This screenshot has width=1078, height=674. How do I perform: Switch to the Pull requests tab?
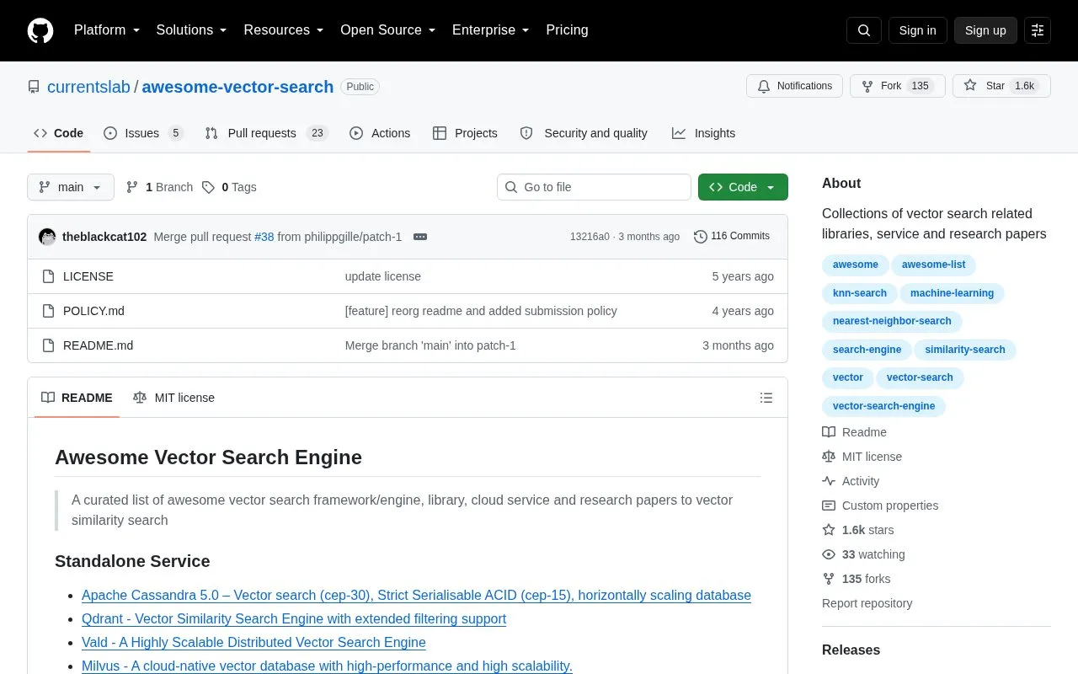click(x=266, y=133)
